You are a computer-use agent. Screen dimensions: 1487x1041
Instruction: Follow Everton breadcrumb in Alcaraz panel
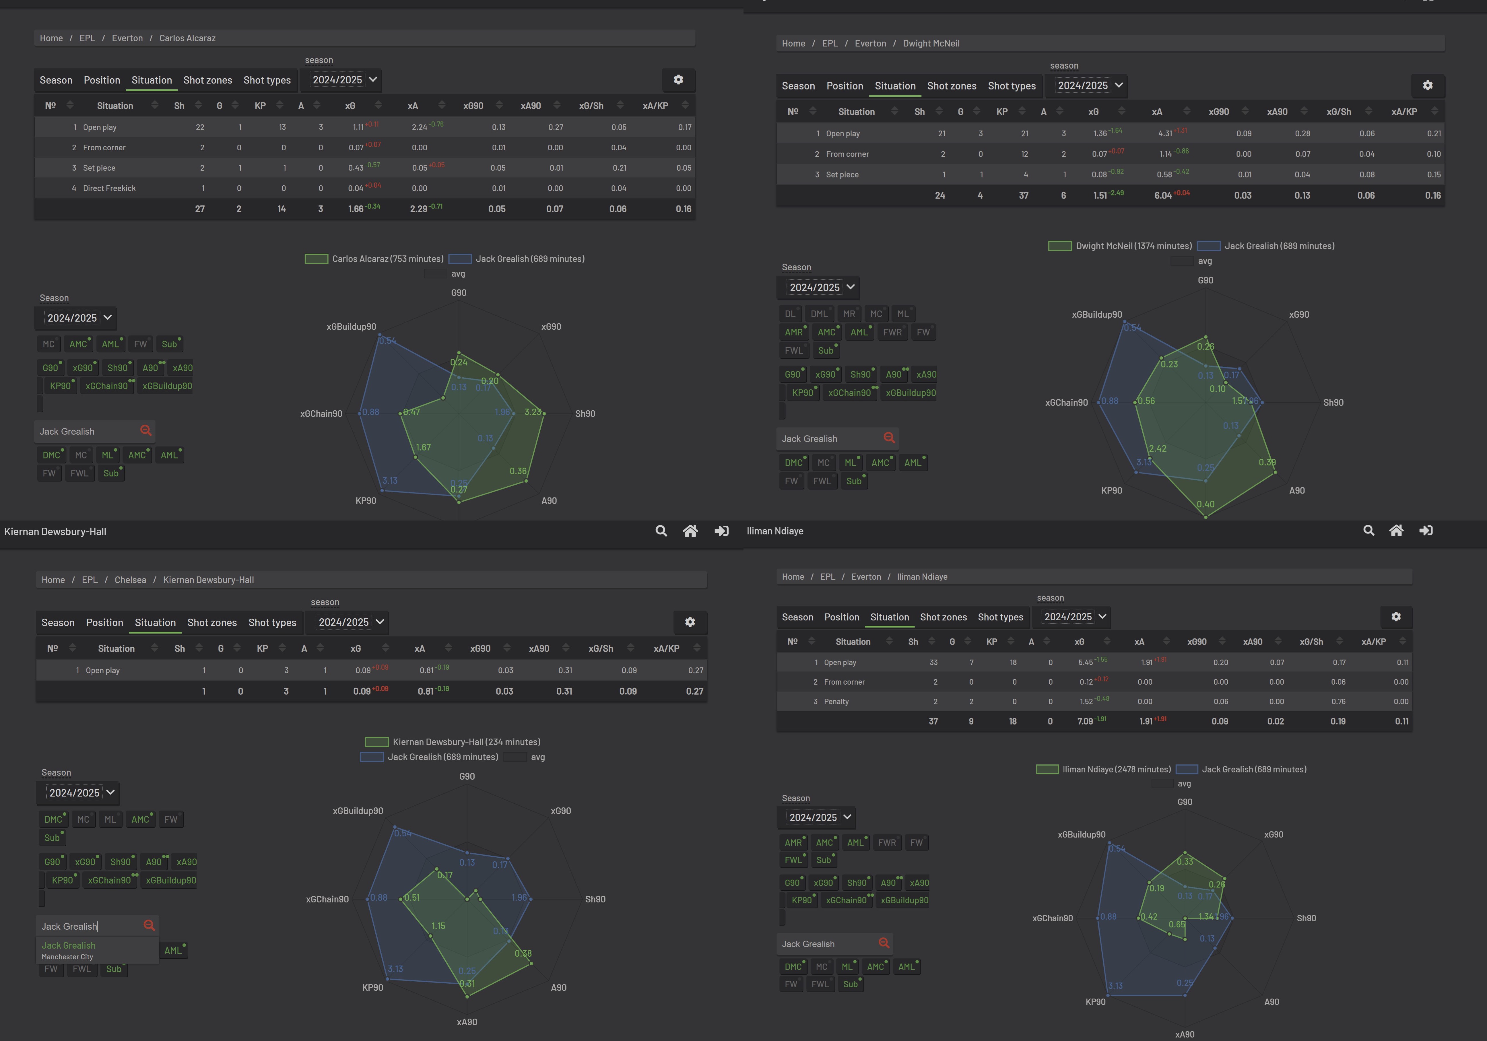127,38
